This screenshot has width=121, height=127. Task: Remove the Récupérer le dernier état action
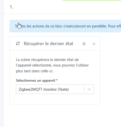click(94, 44)
